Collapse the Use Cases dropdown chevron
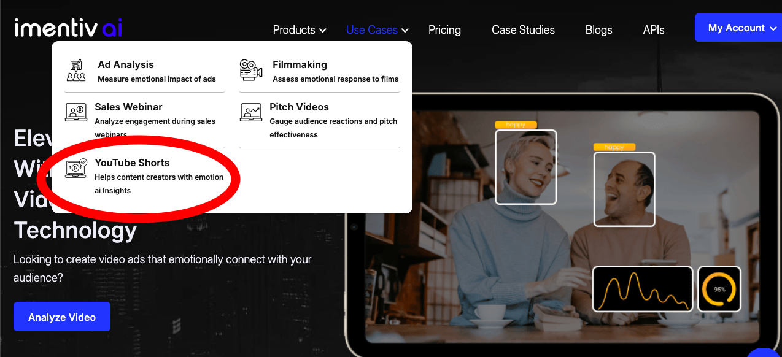 [x=405, y=30]
